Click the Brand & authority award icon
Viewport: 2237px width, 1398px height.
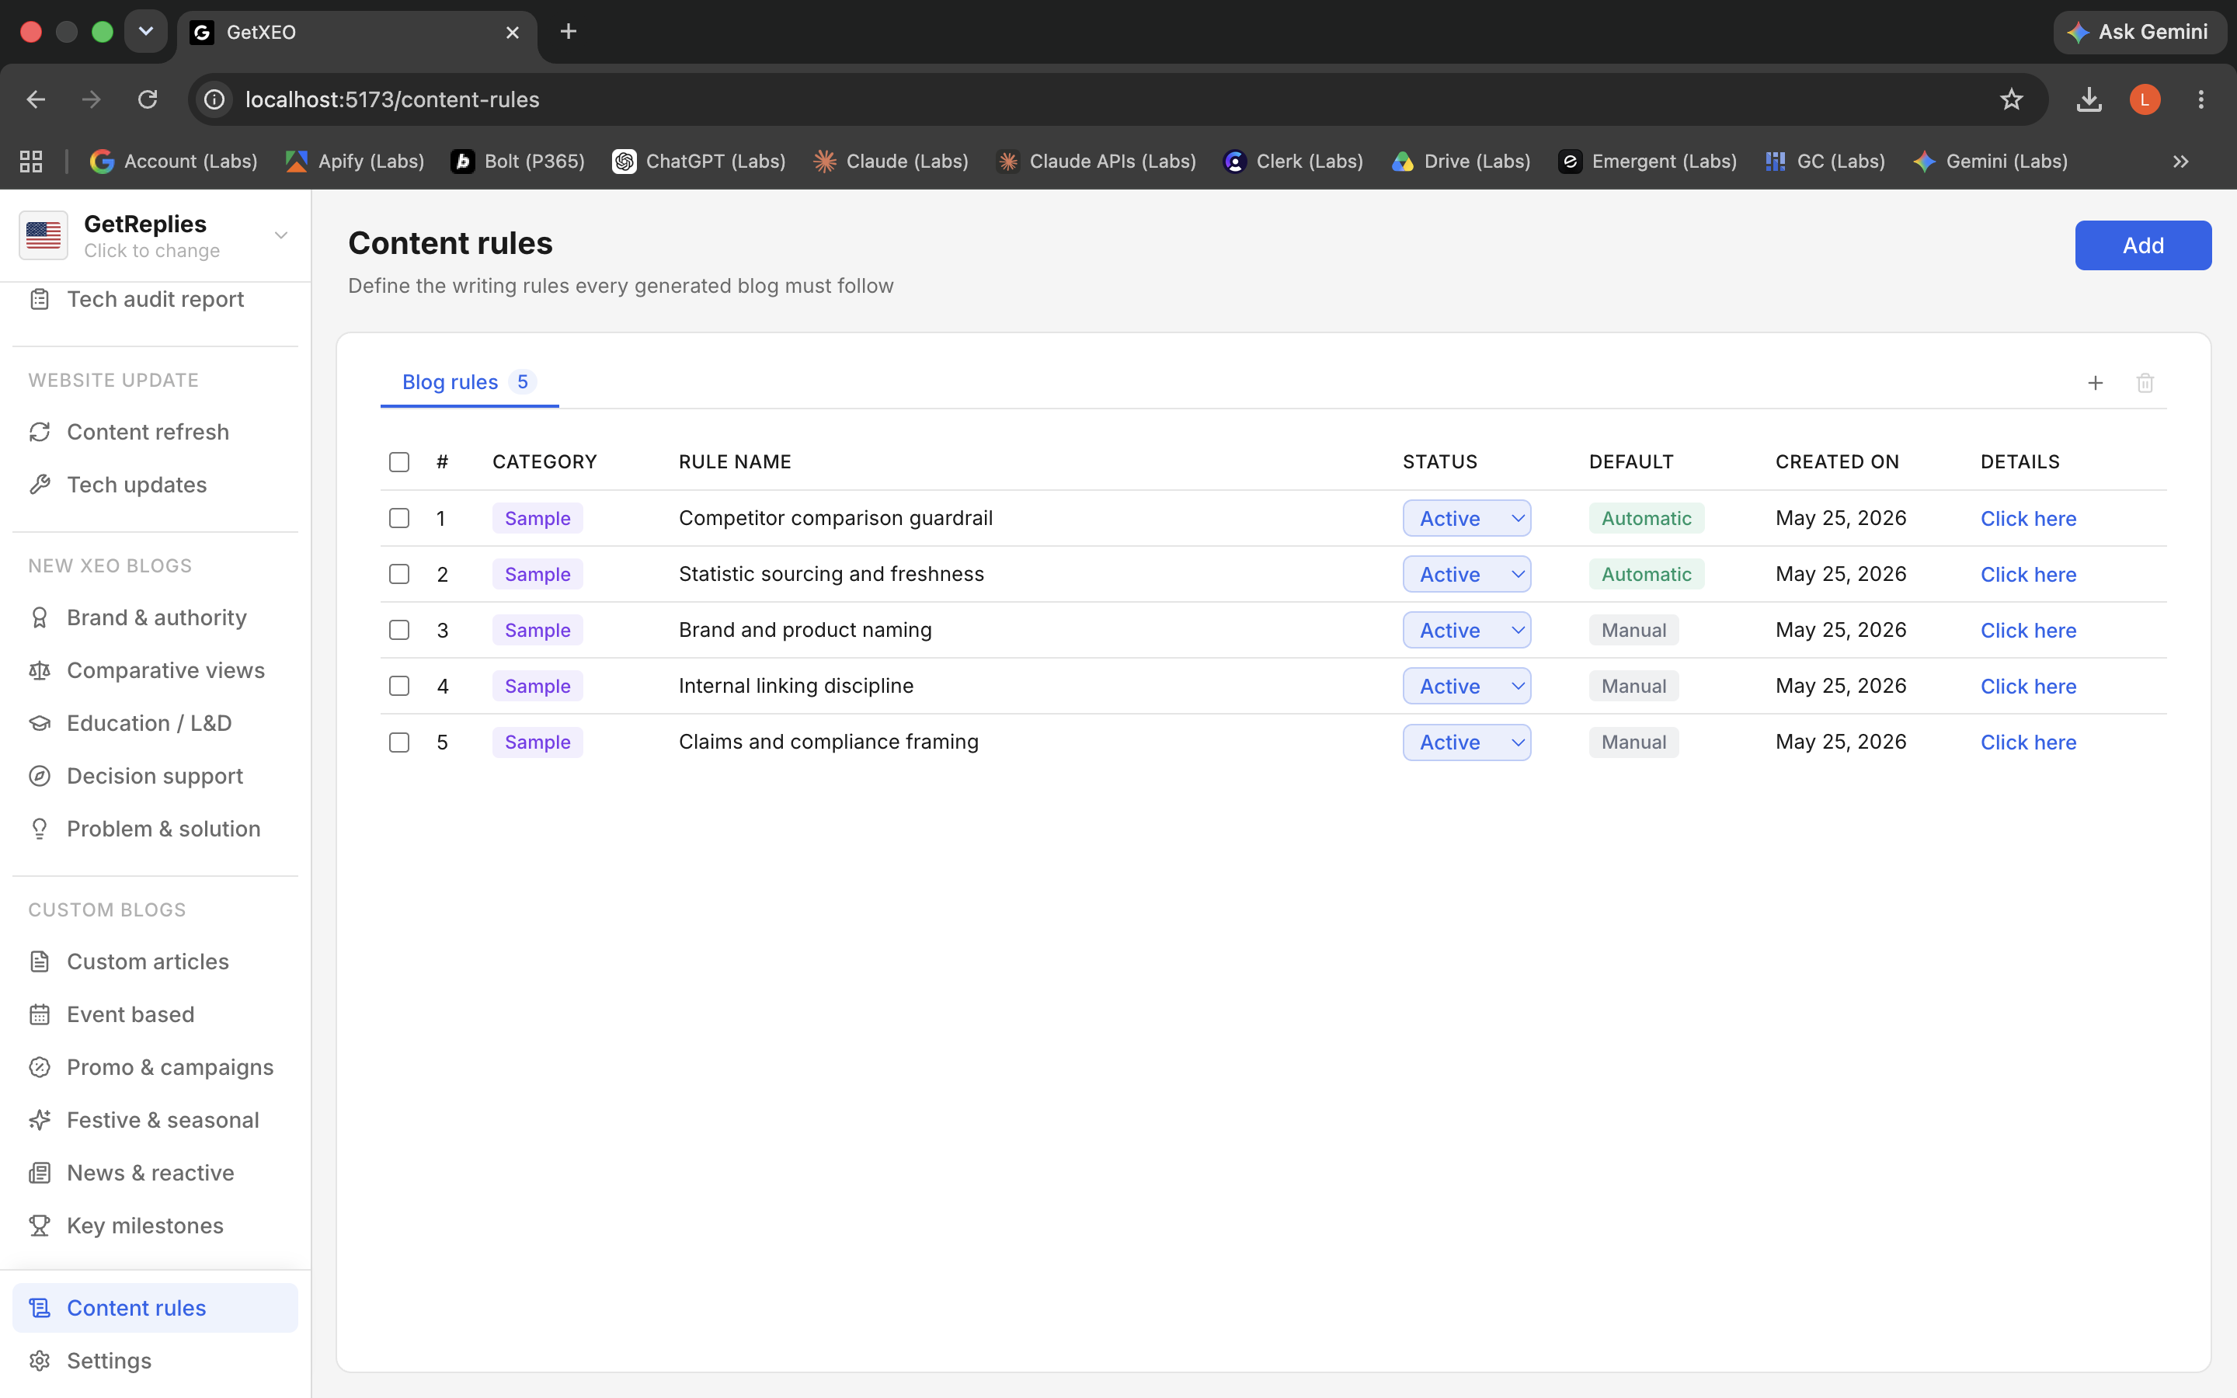coord(40,617)
